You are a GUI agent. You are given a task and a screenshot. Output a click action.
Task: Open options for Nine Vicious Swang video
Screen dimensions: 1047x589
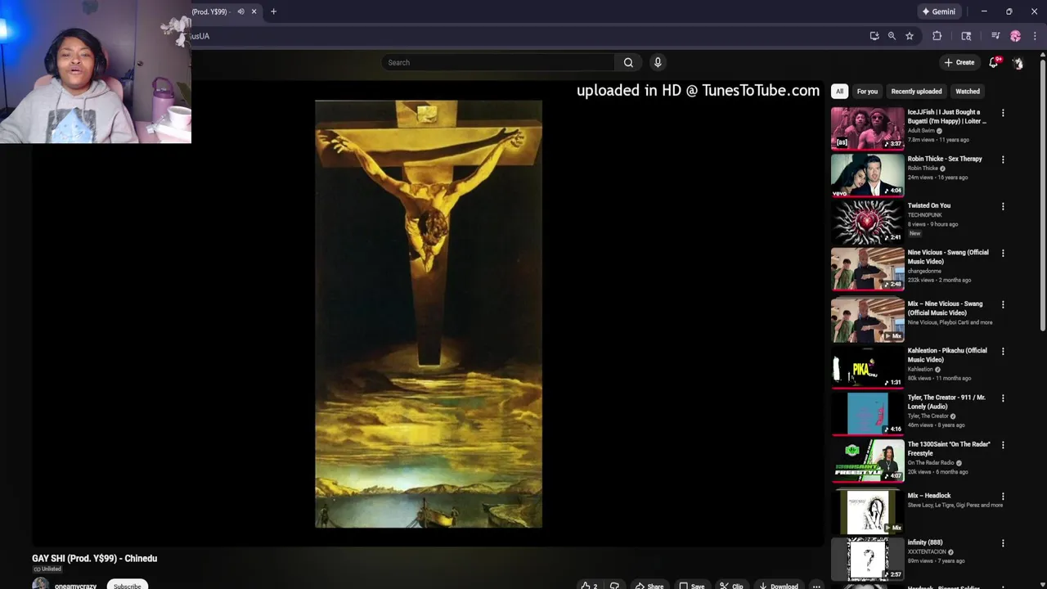point(1003,253)
